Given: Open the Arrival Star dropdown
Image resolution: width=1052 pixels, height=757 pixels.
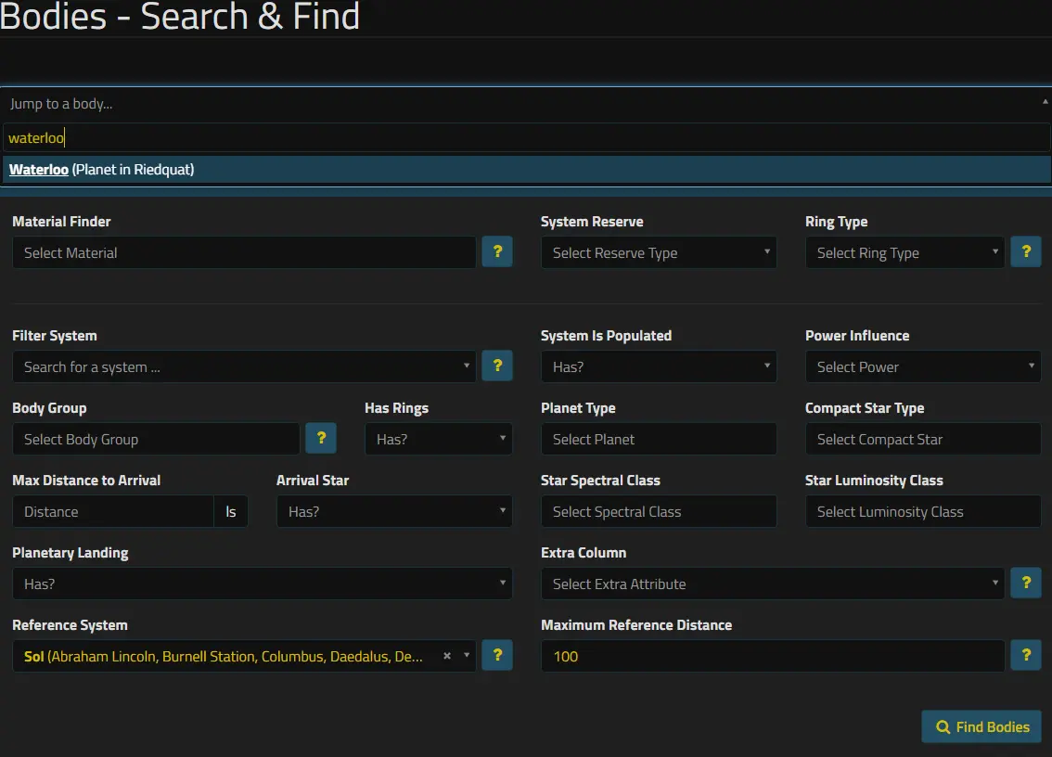Looking at the screenshot, I should 394,511.
